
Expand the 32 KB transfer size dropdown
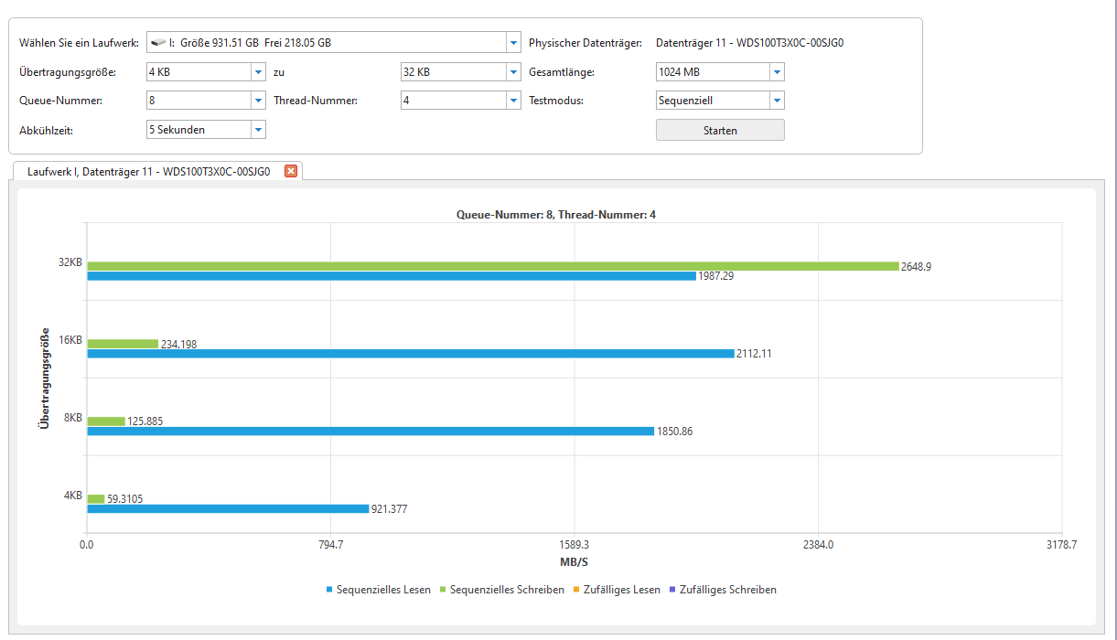(512, 72)
